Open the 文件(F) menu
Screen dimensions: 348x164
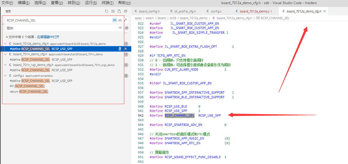coord(7,3)
